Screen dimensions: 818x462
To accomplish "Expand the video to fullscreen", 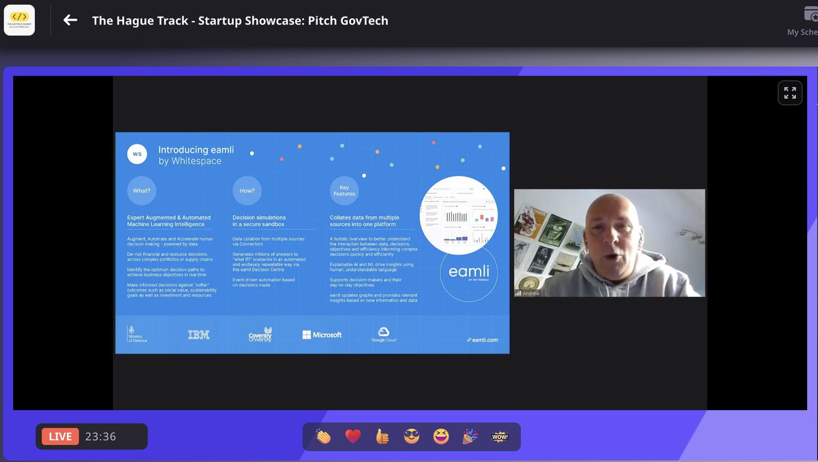I will pyautogui.click(x=790, y=93).
